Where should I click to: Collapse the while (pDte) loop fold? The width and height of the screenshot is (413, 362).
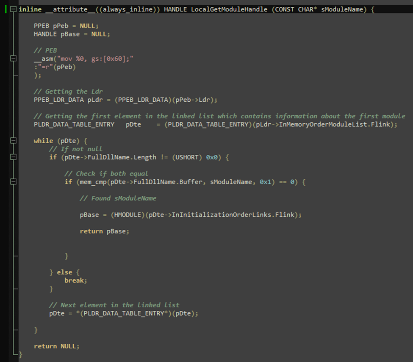[13, 141]
